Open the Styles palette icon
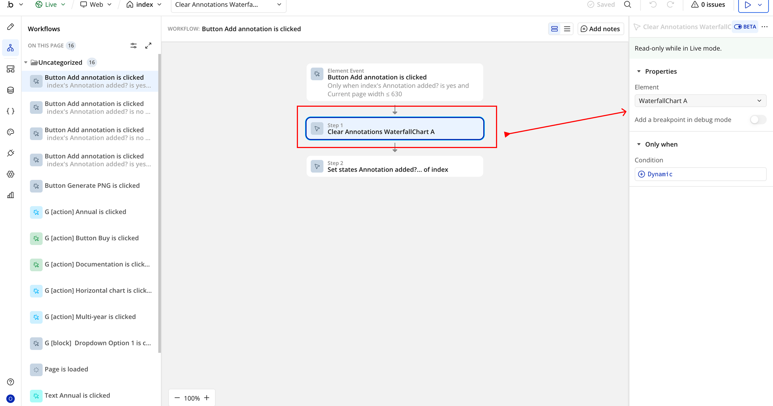This screenshot has height=406, width=773. pyautogui.click(x=10, y=132)
